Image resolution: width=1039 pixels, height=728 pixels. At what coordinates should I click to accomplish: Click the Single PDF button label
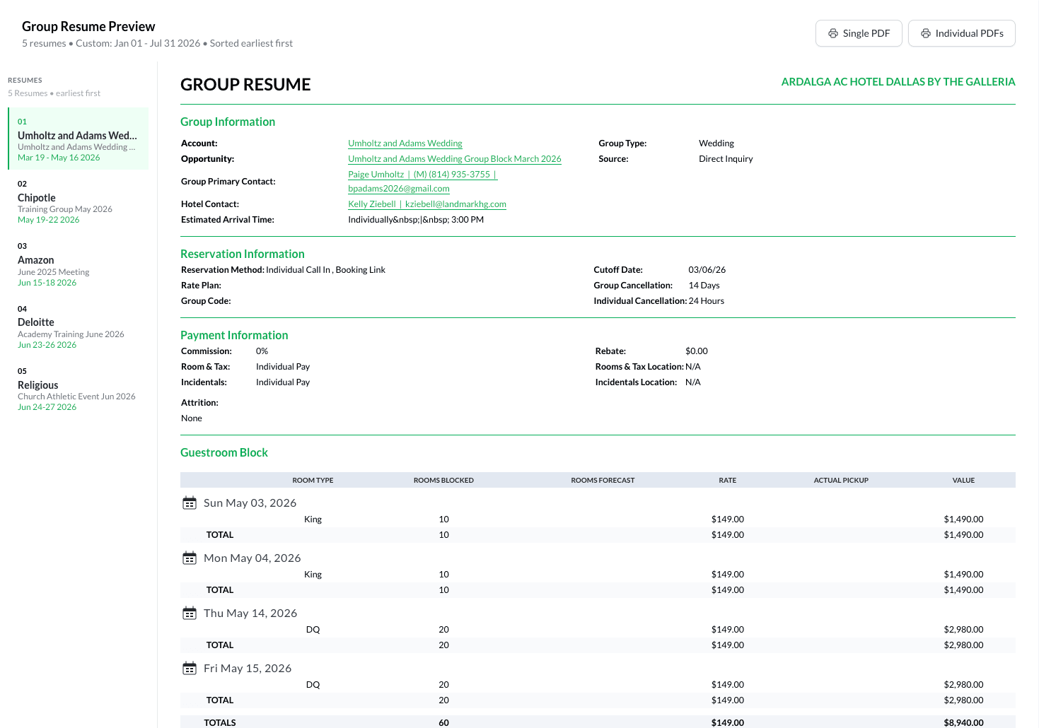tap(866, 33)
